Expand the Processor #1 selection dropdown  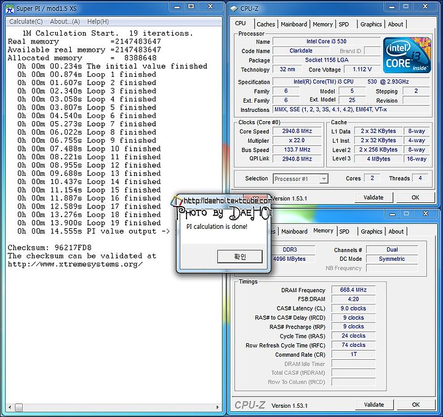coord(324,179)
